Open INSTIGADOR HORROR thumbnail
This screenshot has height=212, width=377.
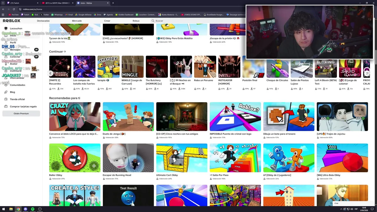229,67
